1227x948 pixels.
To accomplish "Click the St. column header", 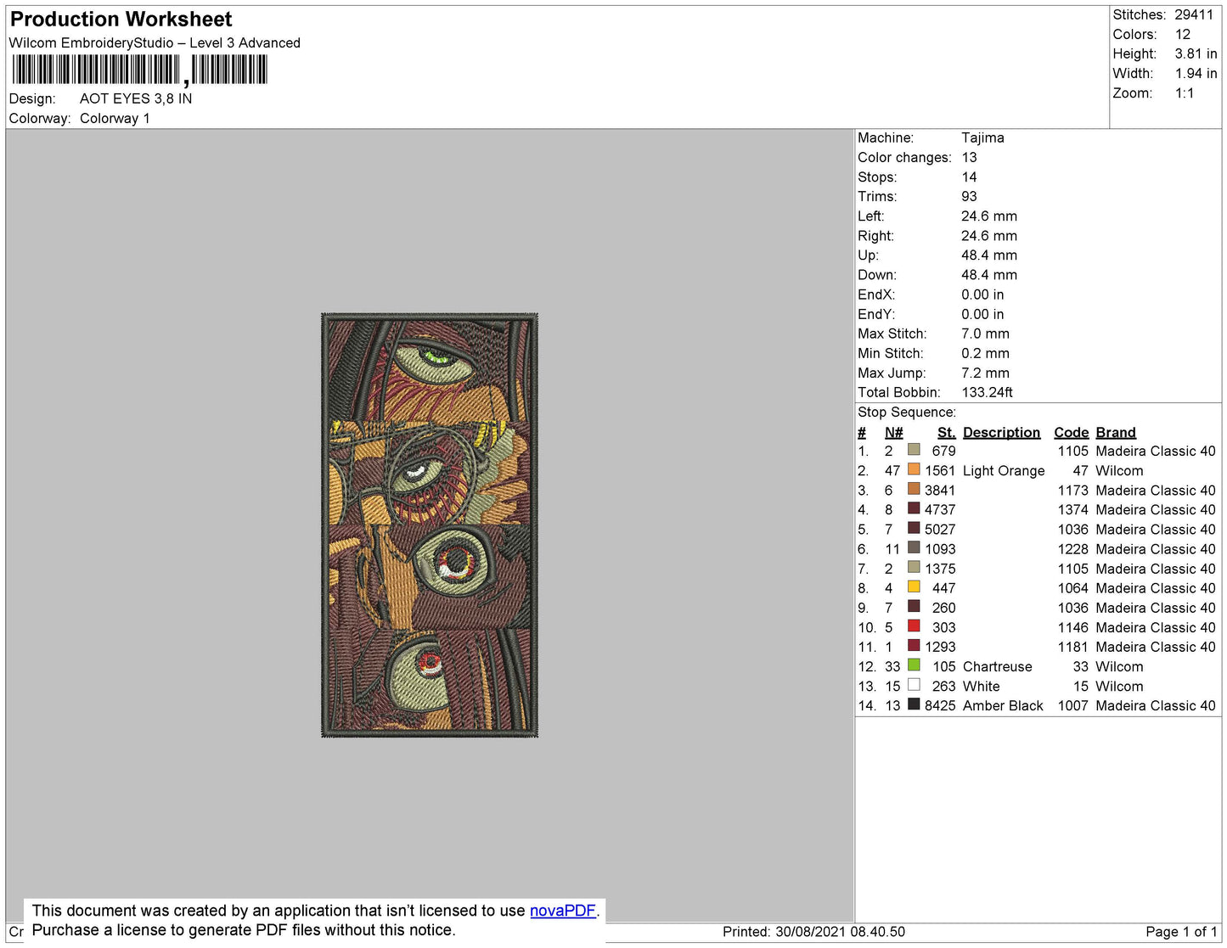I will coord(947,432).
